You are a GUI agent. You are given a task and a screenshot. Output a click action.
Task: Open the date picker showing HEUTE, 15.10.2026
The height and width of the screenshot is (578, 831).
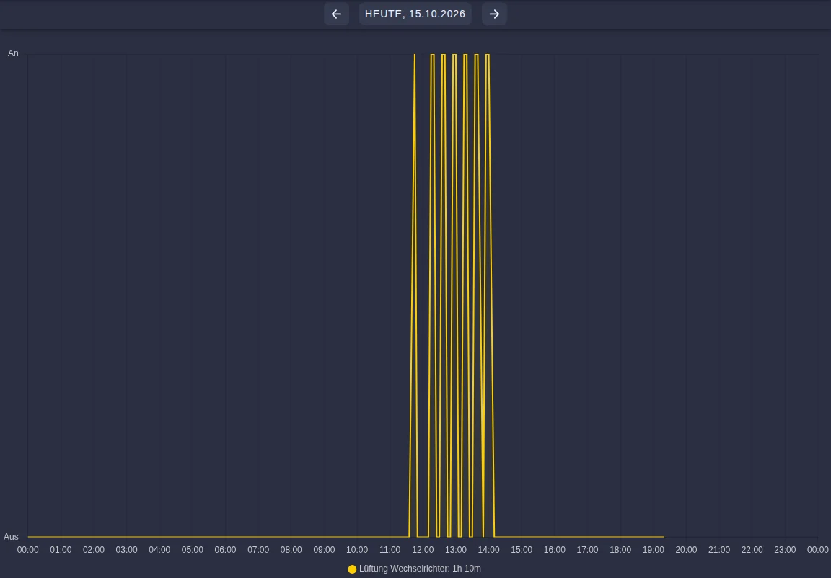tap(415, 14)
